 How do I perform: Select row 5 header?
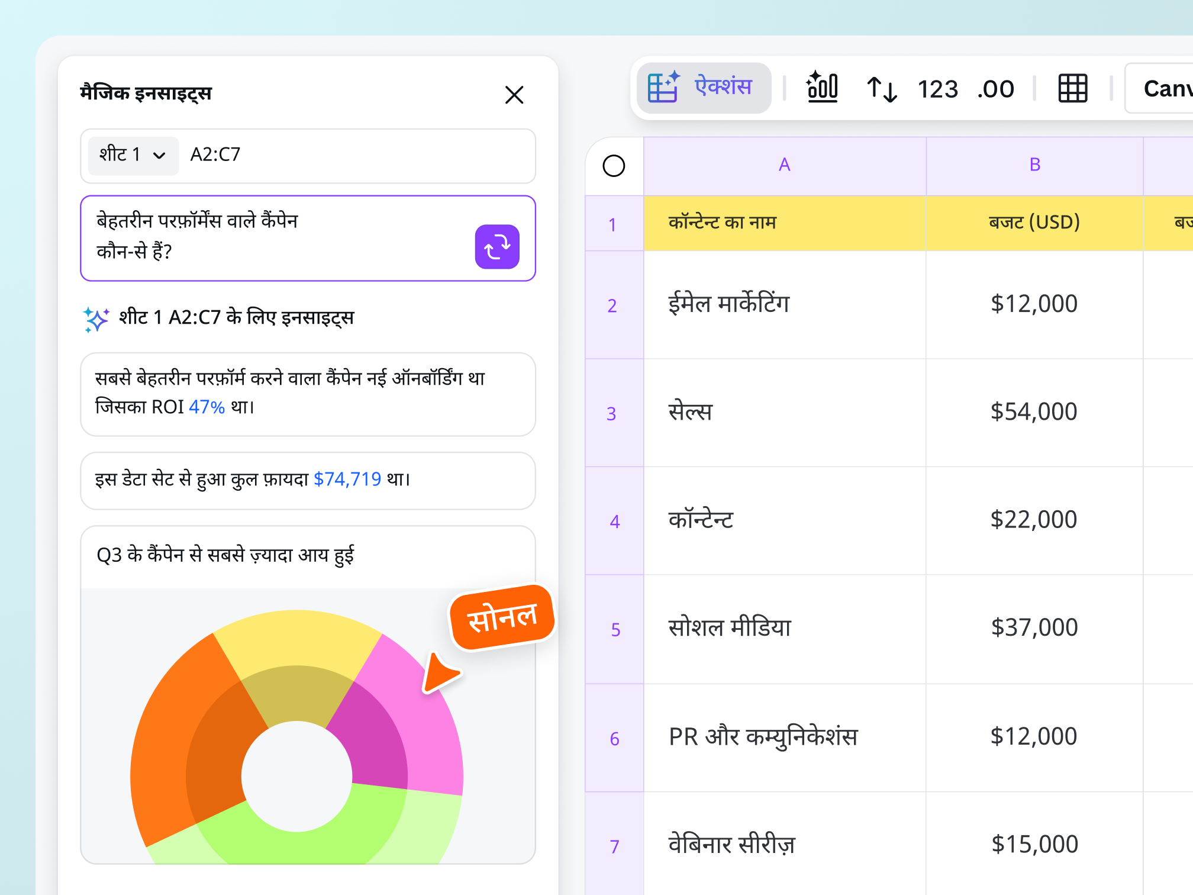(x=614, y=629)
